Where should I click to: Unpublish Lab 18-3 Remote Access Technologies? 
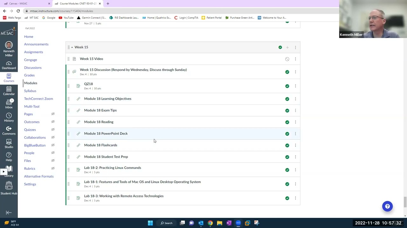point(287,198)
